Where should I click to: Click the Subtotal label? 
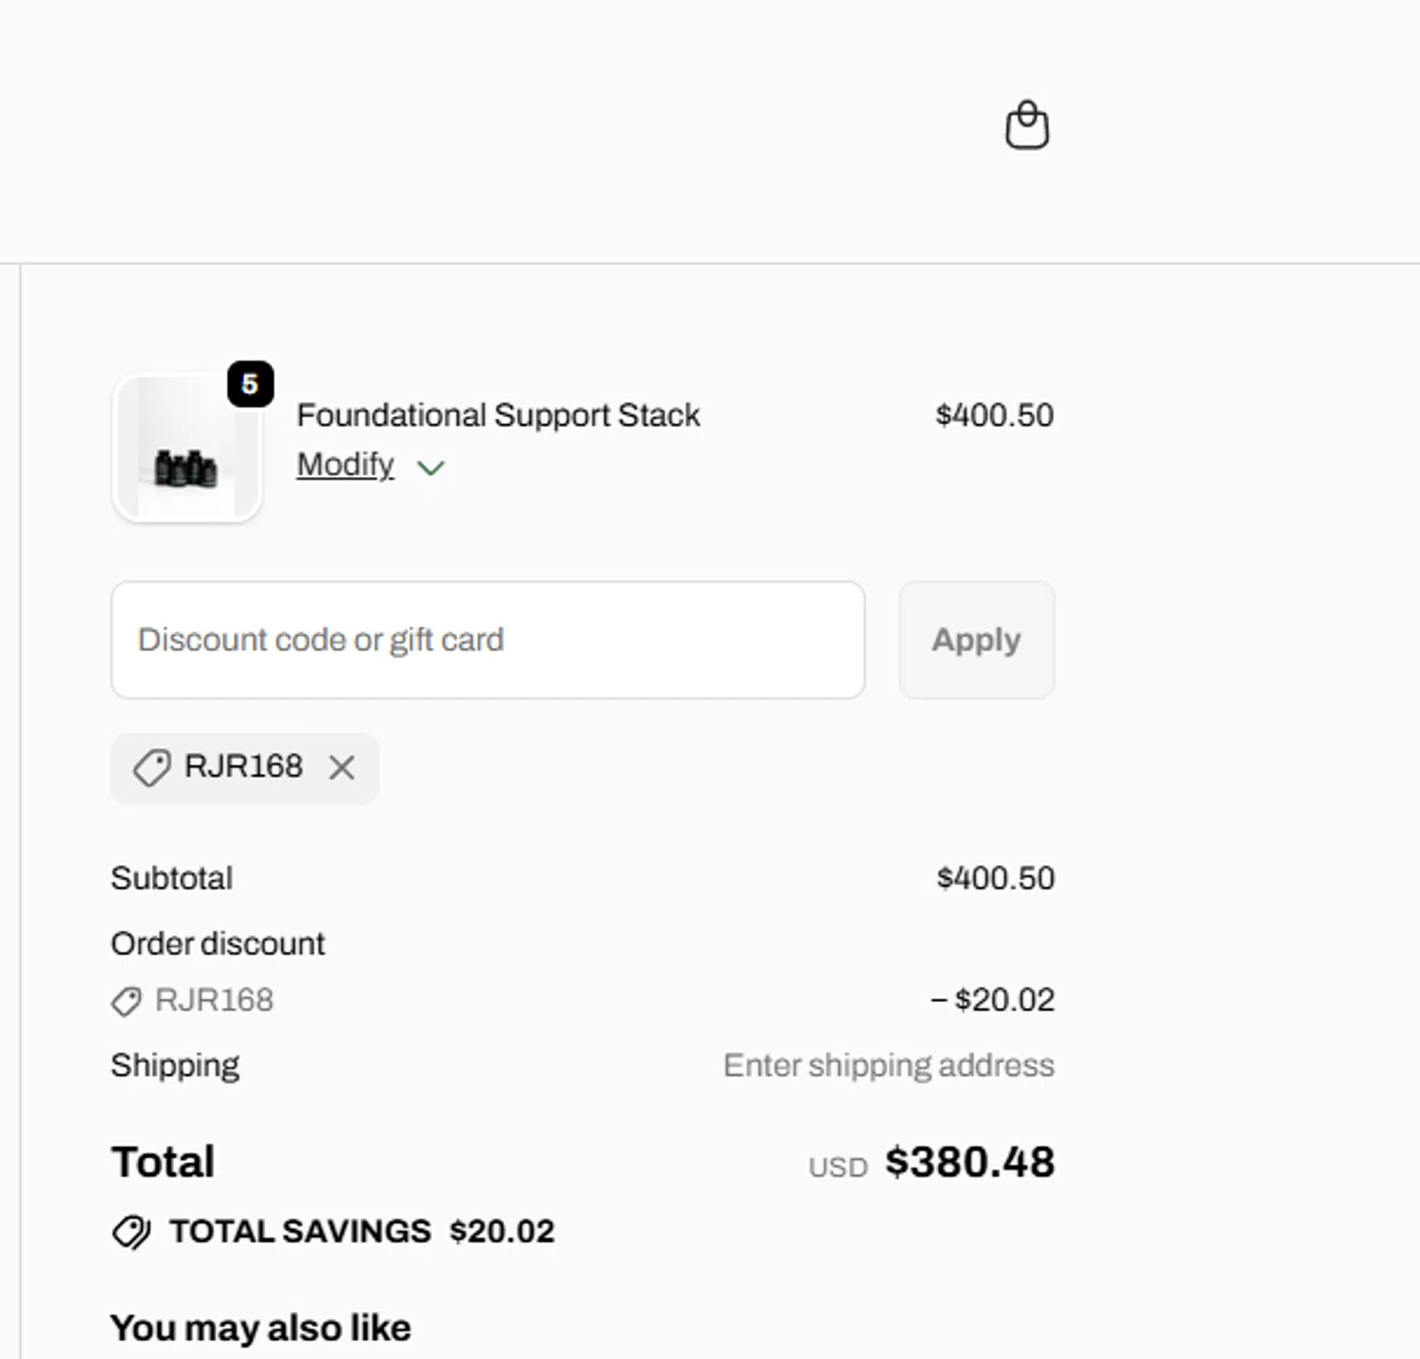click(x=171, y=878)
